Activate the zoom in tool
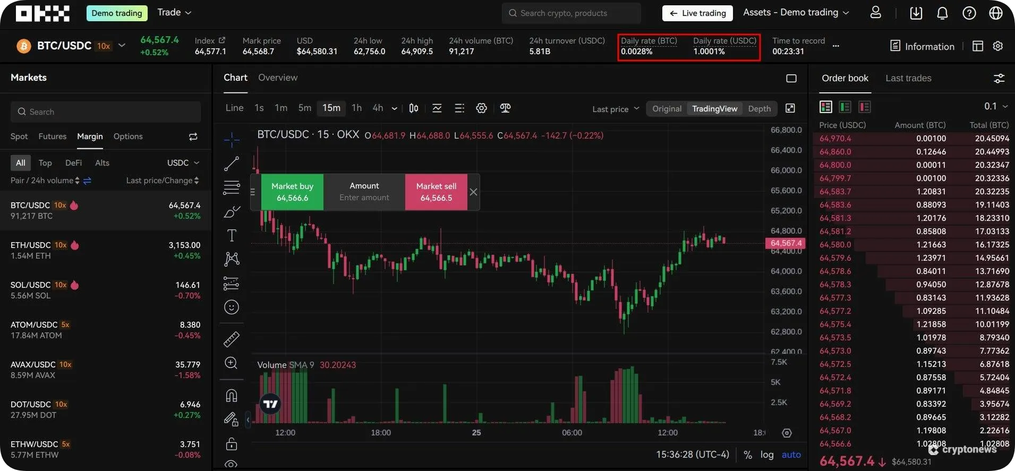Screen dimensions: 1015x471 [232, 363]
